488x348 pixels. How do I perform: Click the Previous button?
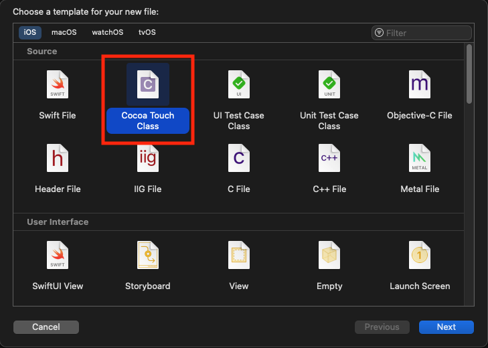click(382, 327)
